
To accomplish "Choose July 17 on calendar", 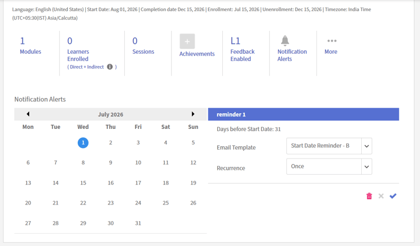I will coord(138,183).
